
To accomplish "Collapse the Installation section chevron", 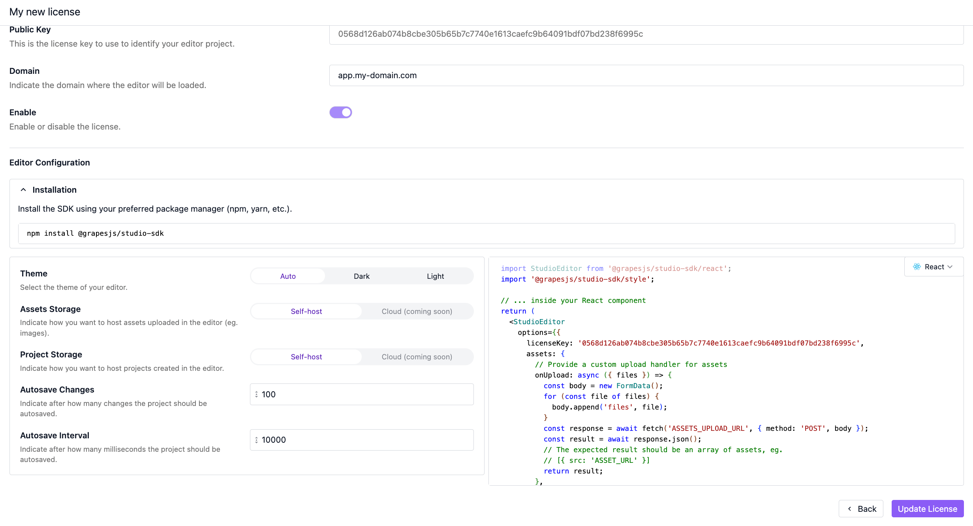I will pos(23,190).
